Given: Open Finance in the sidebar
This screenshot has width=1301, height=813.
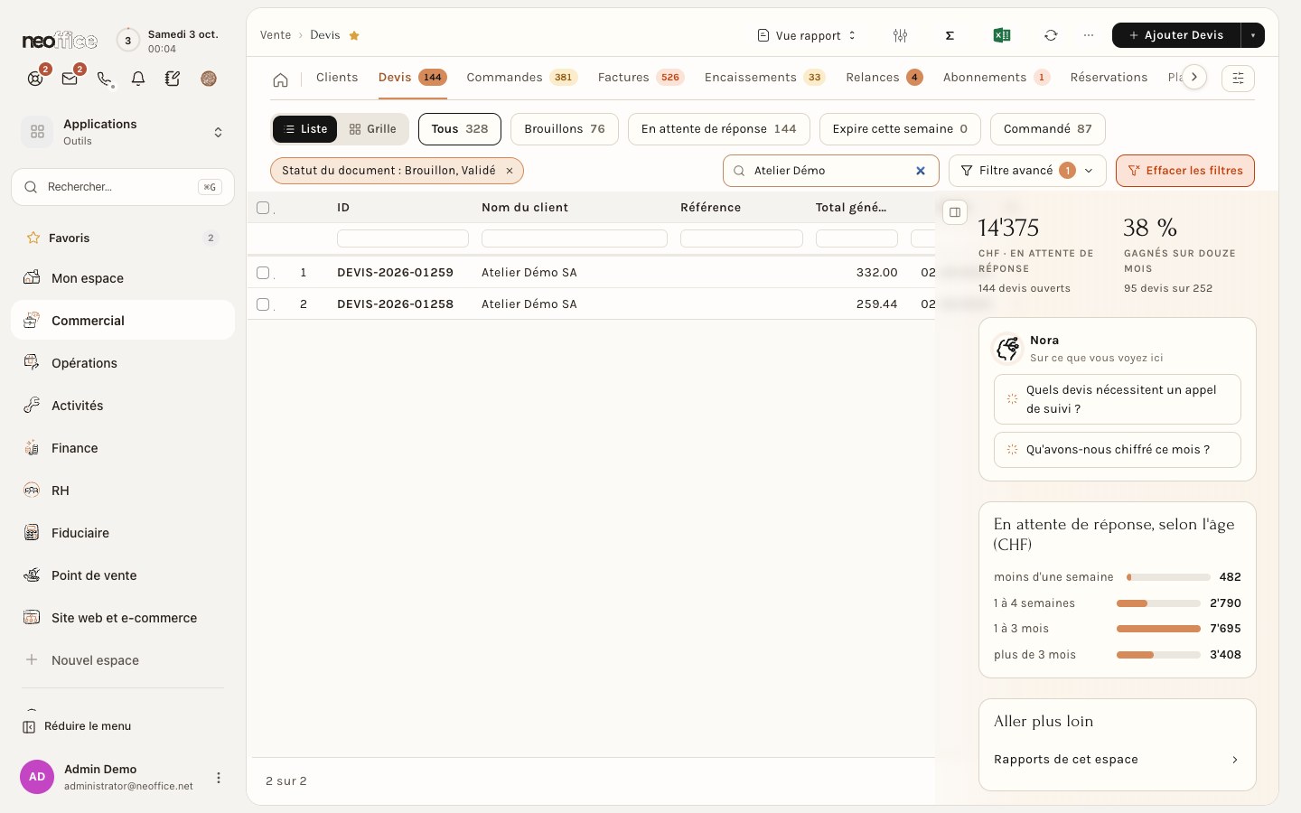Looking at the screenshot, I should 123,448.
